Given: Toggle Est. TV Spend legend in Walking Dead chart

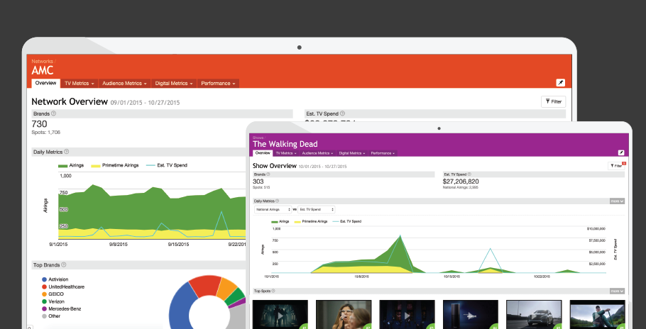Looking at the screenshot, I should pos(346,221).
